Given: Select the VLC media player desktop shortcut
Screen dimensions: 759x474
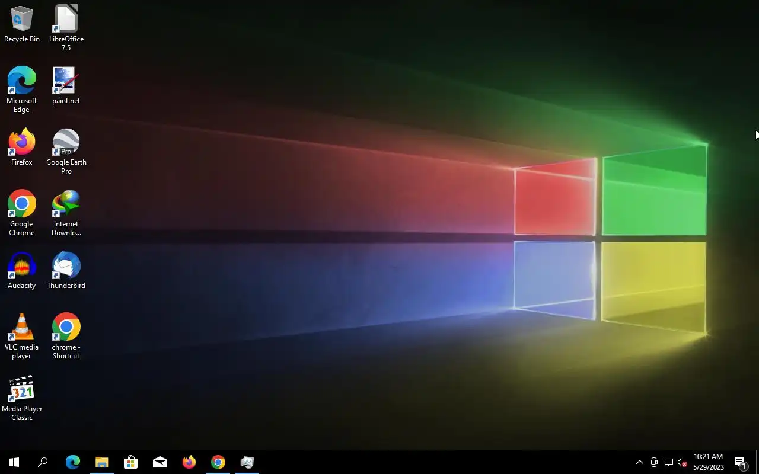Looking at the screenshot, I should coord(22,336).
